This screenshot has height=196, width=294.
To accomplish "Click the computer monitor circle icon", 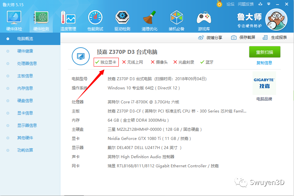I will (81, 56).
